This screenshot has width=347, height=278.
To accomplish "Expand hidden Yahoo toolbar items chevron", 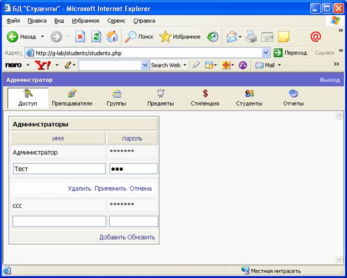I will click(336, 64).
